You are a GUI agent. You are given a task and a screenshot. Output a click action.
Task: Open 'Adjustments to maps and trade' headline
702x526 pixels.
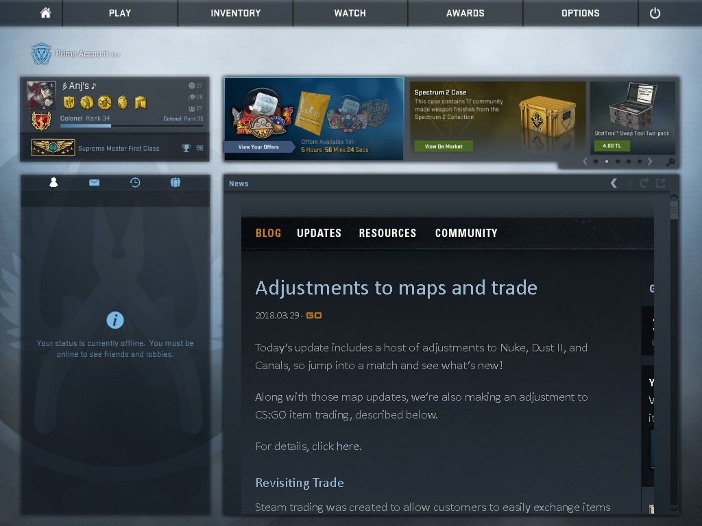[396, 288]
